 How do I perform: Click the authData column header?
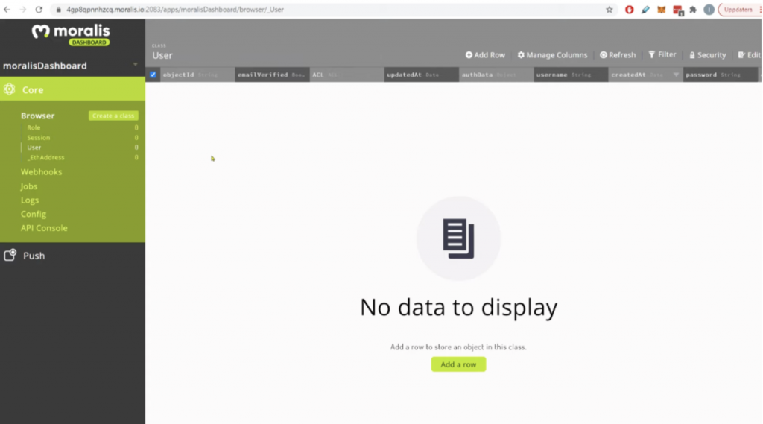pyautogui.click(x=496, y=75)
